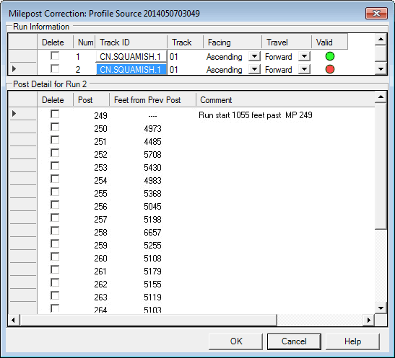Click the row pointer arrow beside post 249
The image size is (395, 358).
click(x=14, y=114)
